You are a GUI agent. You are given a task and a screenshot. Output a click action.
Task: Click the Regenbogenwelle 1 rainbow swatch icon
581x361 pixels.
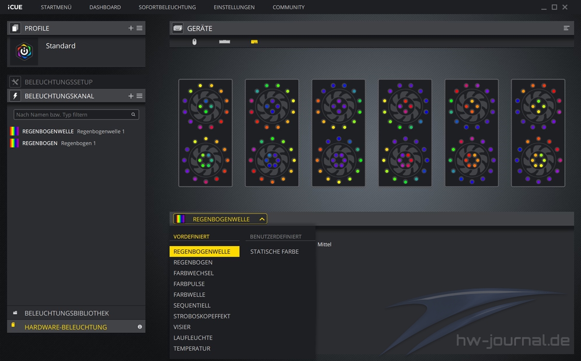click(15, 131)
